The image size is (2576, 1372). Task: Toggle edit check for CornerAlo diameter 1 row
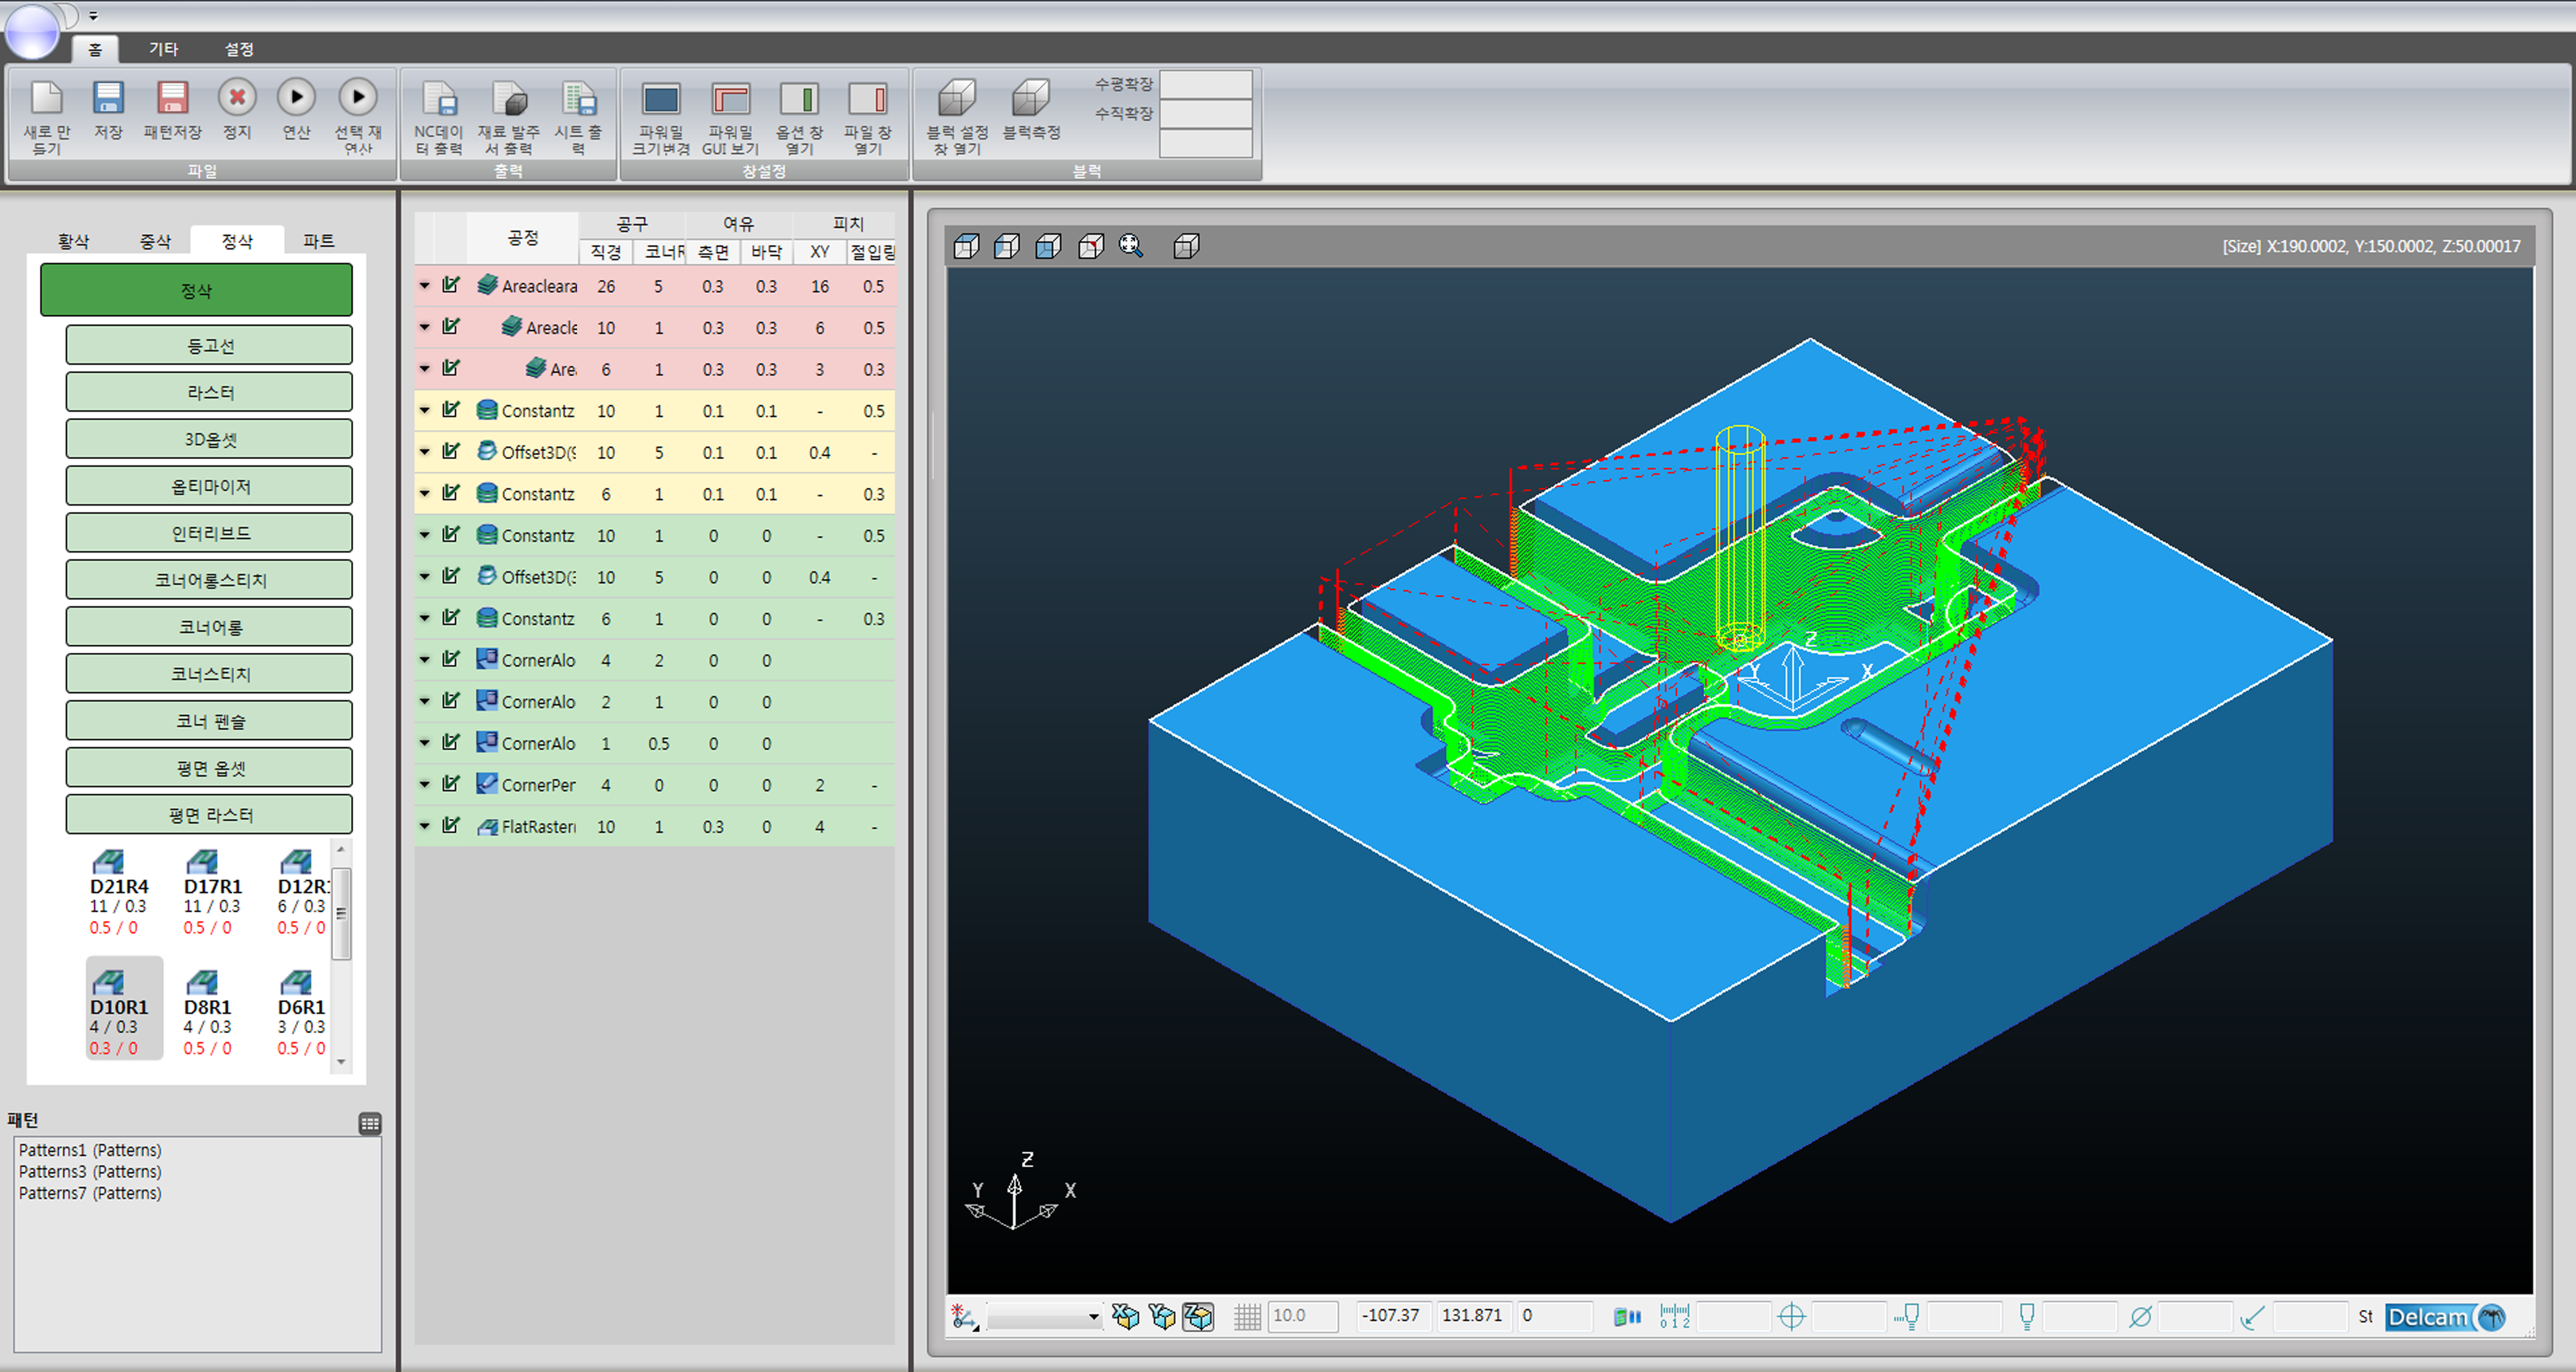451,742
